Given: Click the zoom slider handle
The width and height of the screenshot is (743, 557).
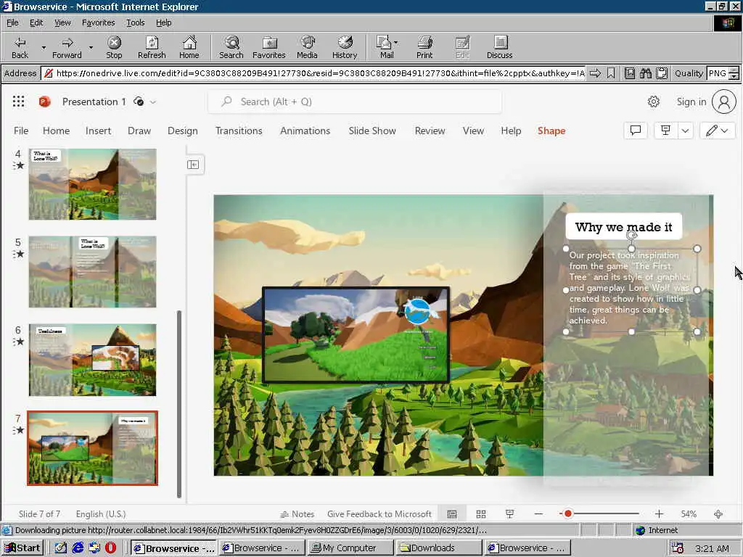Looking at the screenshot, I should coord(567,514).
